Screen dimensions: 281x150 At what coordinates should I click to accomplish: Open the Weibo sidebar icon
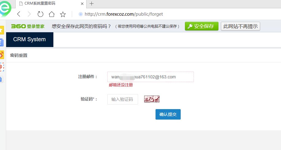[2, 55]
